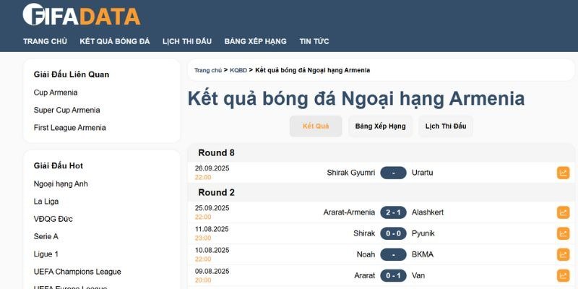Click chart icon for Shirak vs Pyunik

coord(563,233)
